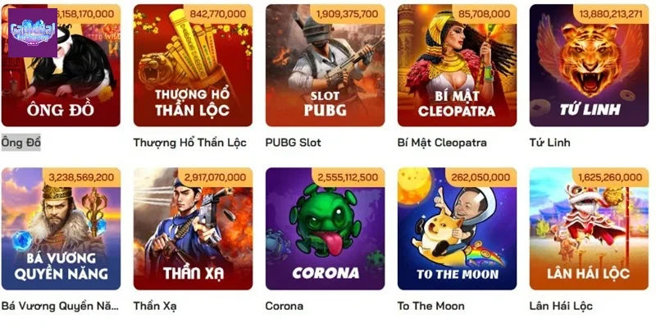Open Bí Mật Cleopatra game tile
656x328 pixels.
pos(457,66)
